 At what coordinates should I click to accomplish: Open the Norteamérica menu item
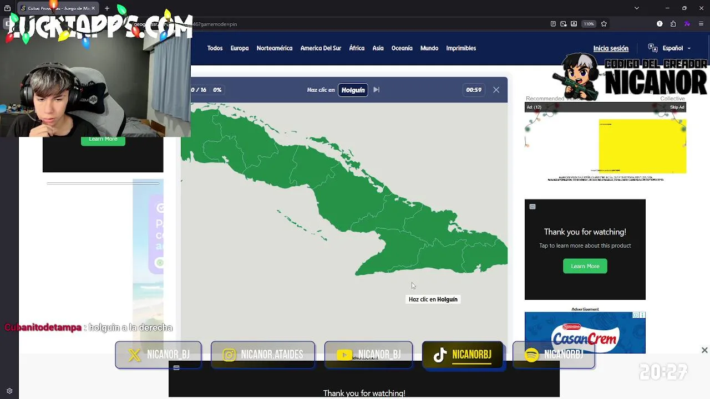(275, 48)
